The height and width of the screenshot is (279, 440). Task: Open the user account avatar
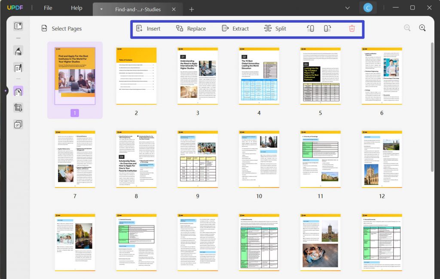(x=368, y=8)
